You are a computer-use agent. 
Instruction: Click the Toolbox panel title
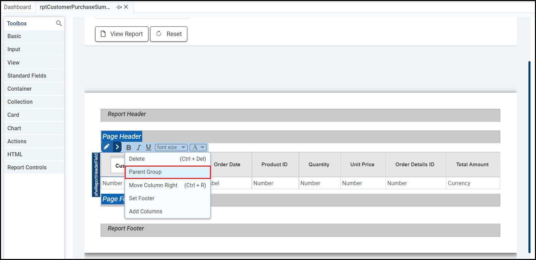click(x=17, y=23)
